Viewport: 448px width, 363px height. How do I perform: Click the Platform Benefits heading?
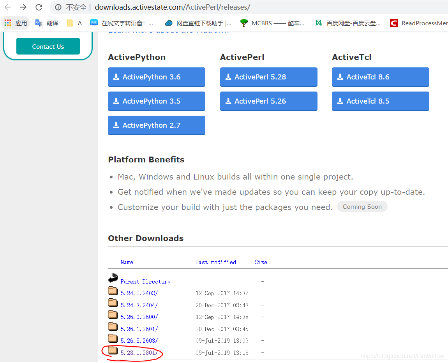point(146,159)
